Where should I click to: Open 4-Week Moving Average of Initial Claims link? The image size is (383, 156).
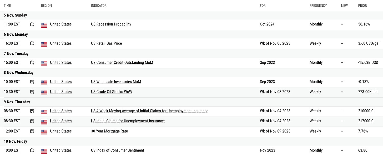(150, 111)
